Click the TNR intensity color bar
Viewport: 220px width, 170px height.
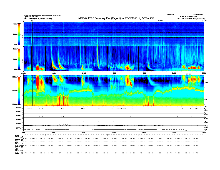(19, 91)
